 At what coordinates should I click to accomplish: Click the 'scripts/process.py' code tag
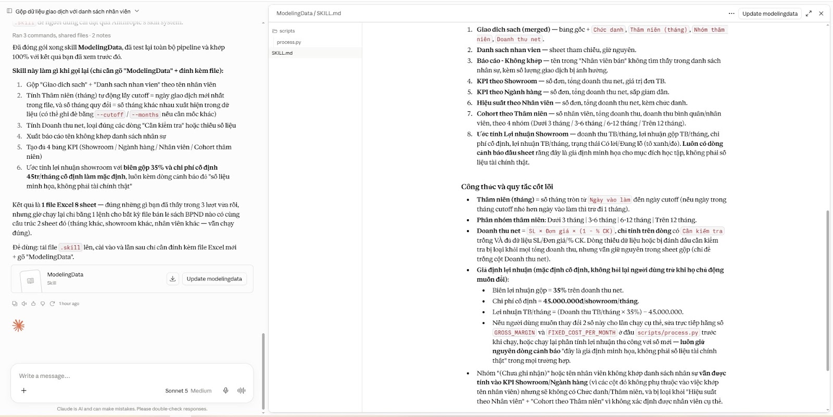(667, 333)
